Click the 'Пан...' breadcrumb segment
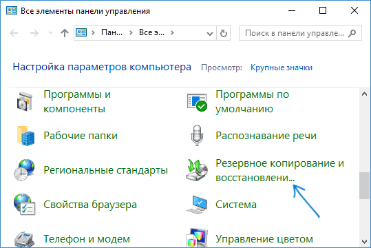The width and height of the screenshot is (371, 248). (112, 32)
